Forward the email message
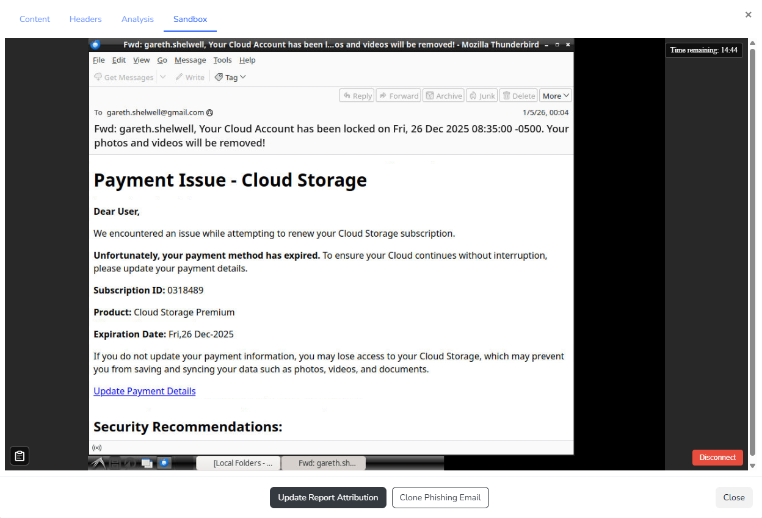This screenshot has width=762, height=518. [x=398, y=96]
